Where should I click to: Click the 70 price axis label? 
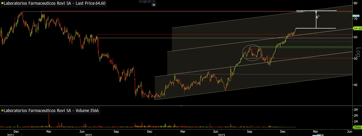(355, 19)
